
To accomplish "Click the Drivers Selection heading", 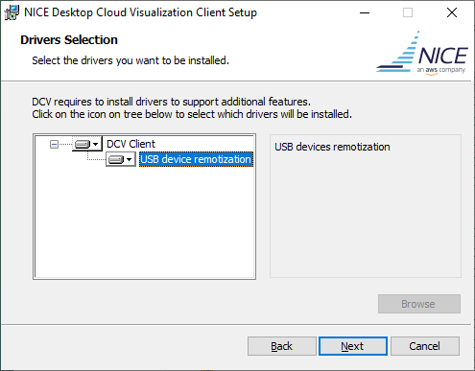I will point(69,40).
